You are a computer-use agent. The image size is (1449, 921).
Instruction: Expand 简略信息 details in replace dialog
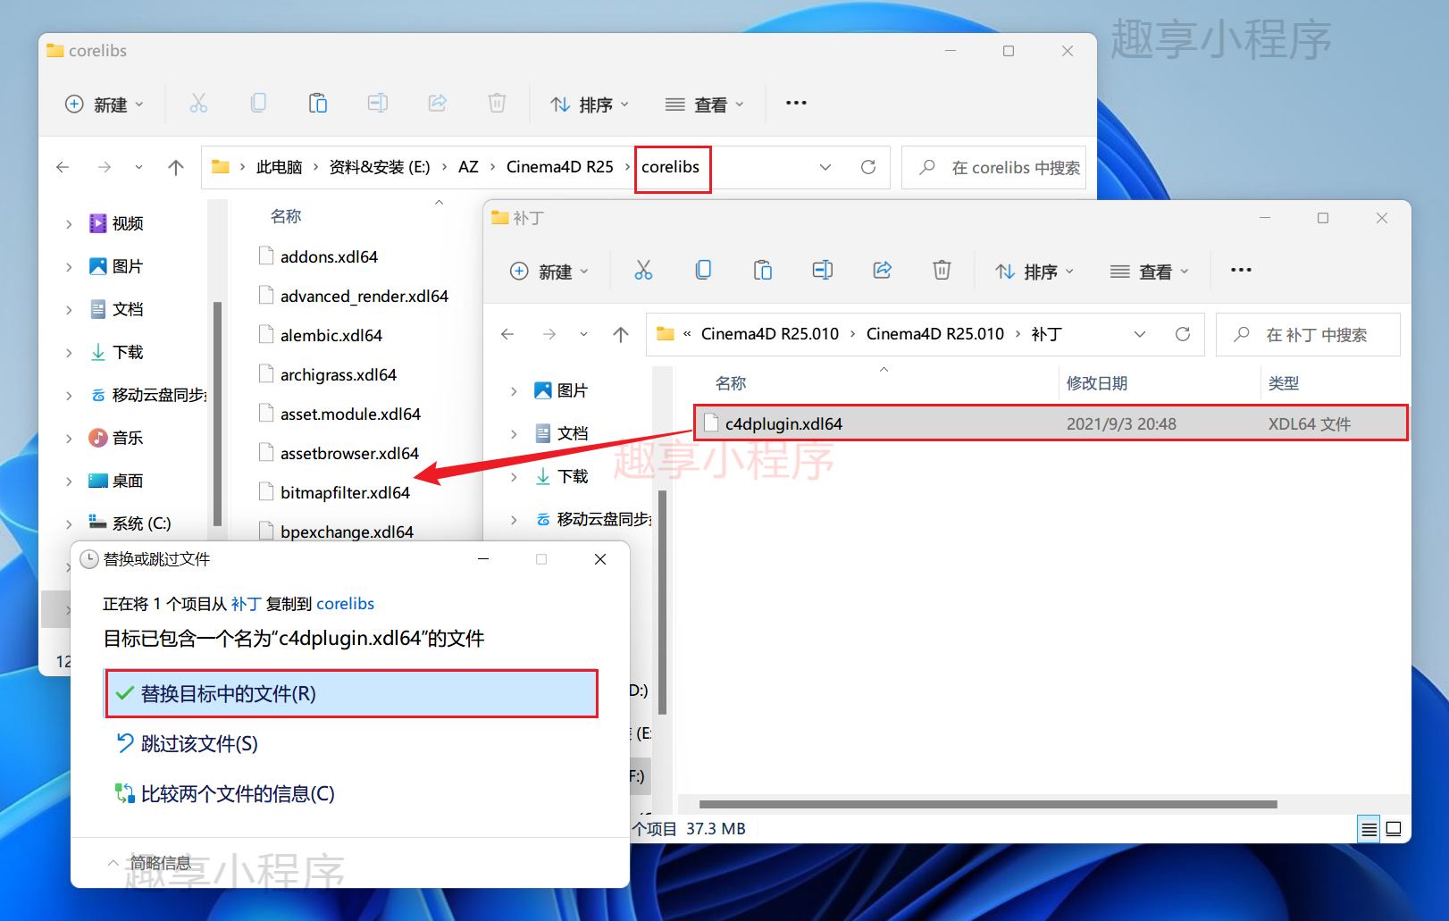click(149, 862)
